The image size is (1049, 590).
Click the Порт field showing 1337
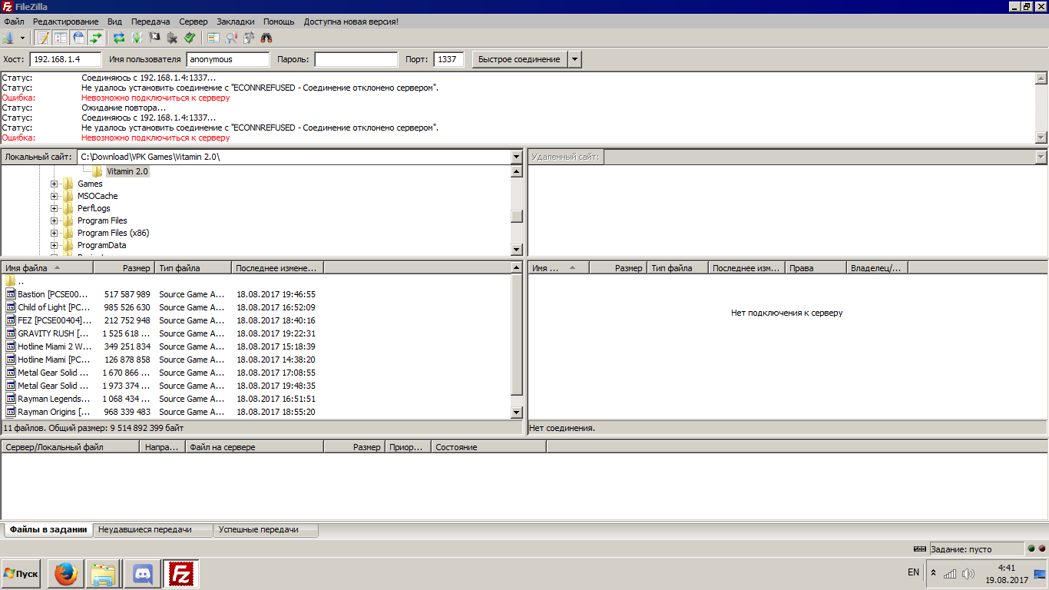point(448,59)
